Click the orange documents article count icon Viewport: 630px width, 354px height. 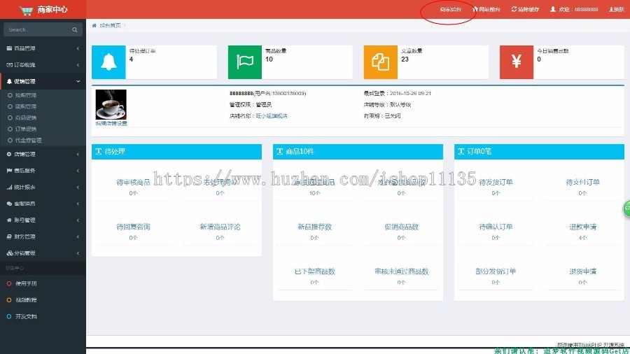[380, 62]
